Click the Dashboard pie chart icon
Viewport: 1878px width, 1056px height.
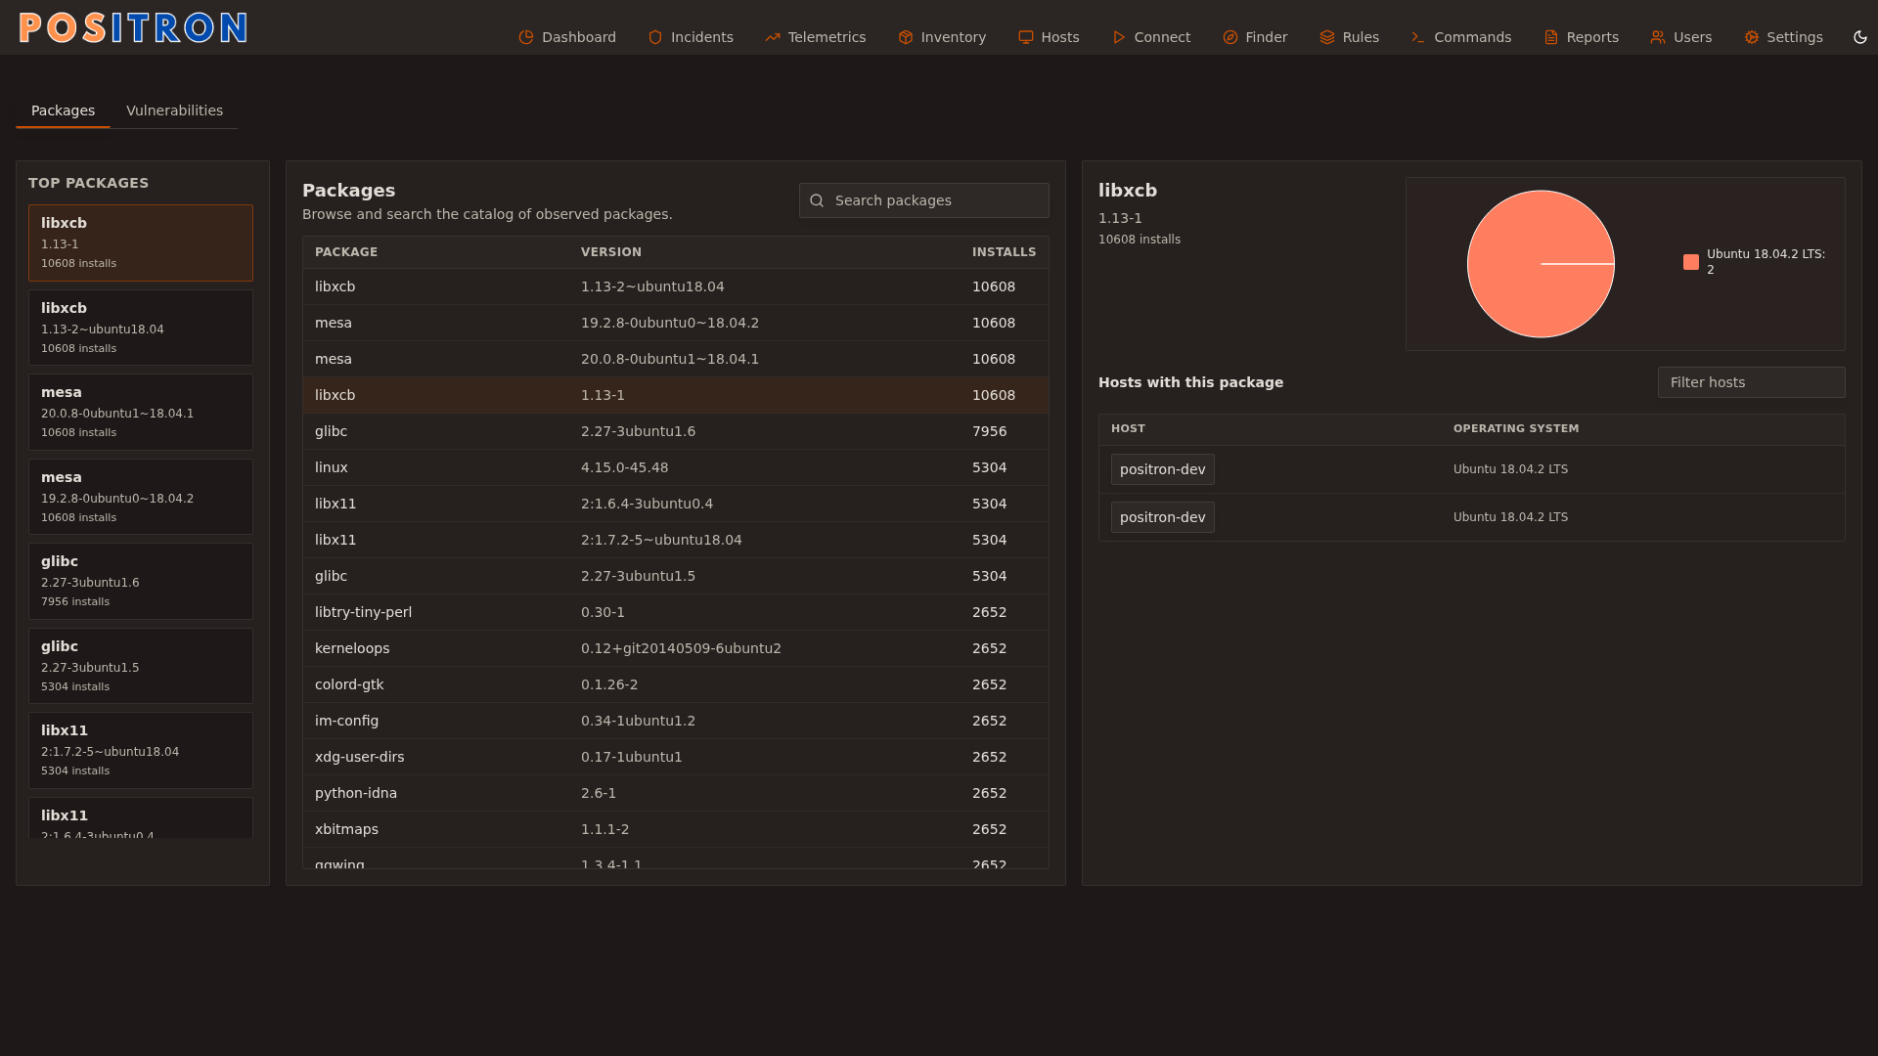526,37
